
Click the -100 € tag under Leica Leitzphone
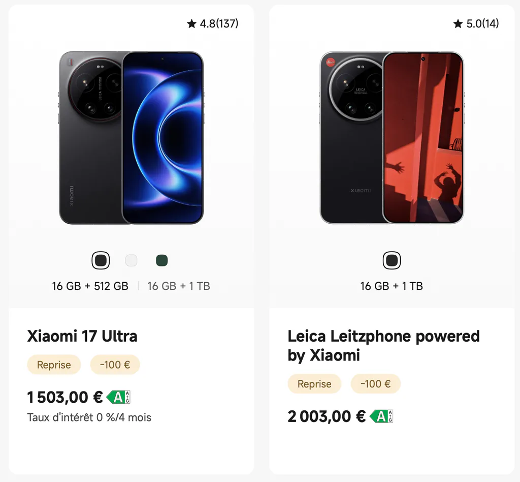click(x=376, y=384)
